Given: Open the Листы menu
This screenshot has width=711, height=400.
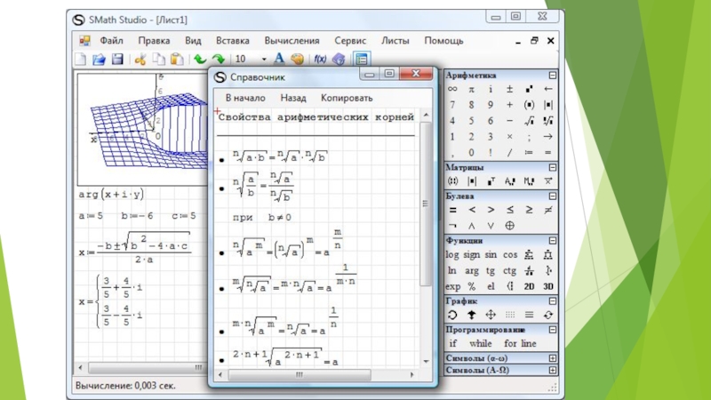Looking at the screenshot, I should pyautogui.click(x=395, y=41).
